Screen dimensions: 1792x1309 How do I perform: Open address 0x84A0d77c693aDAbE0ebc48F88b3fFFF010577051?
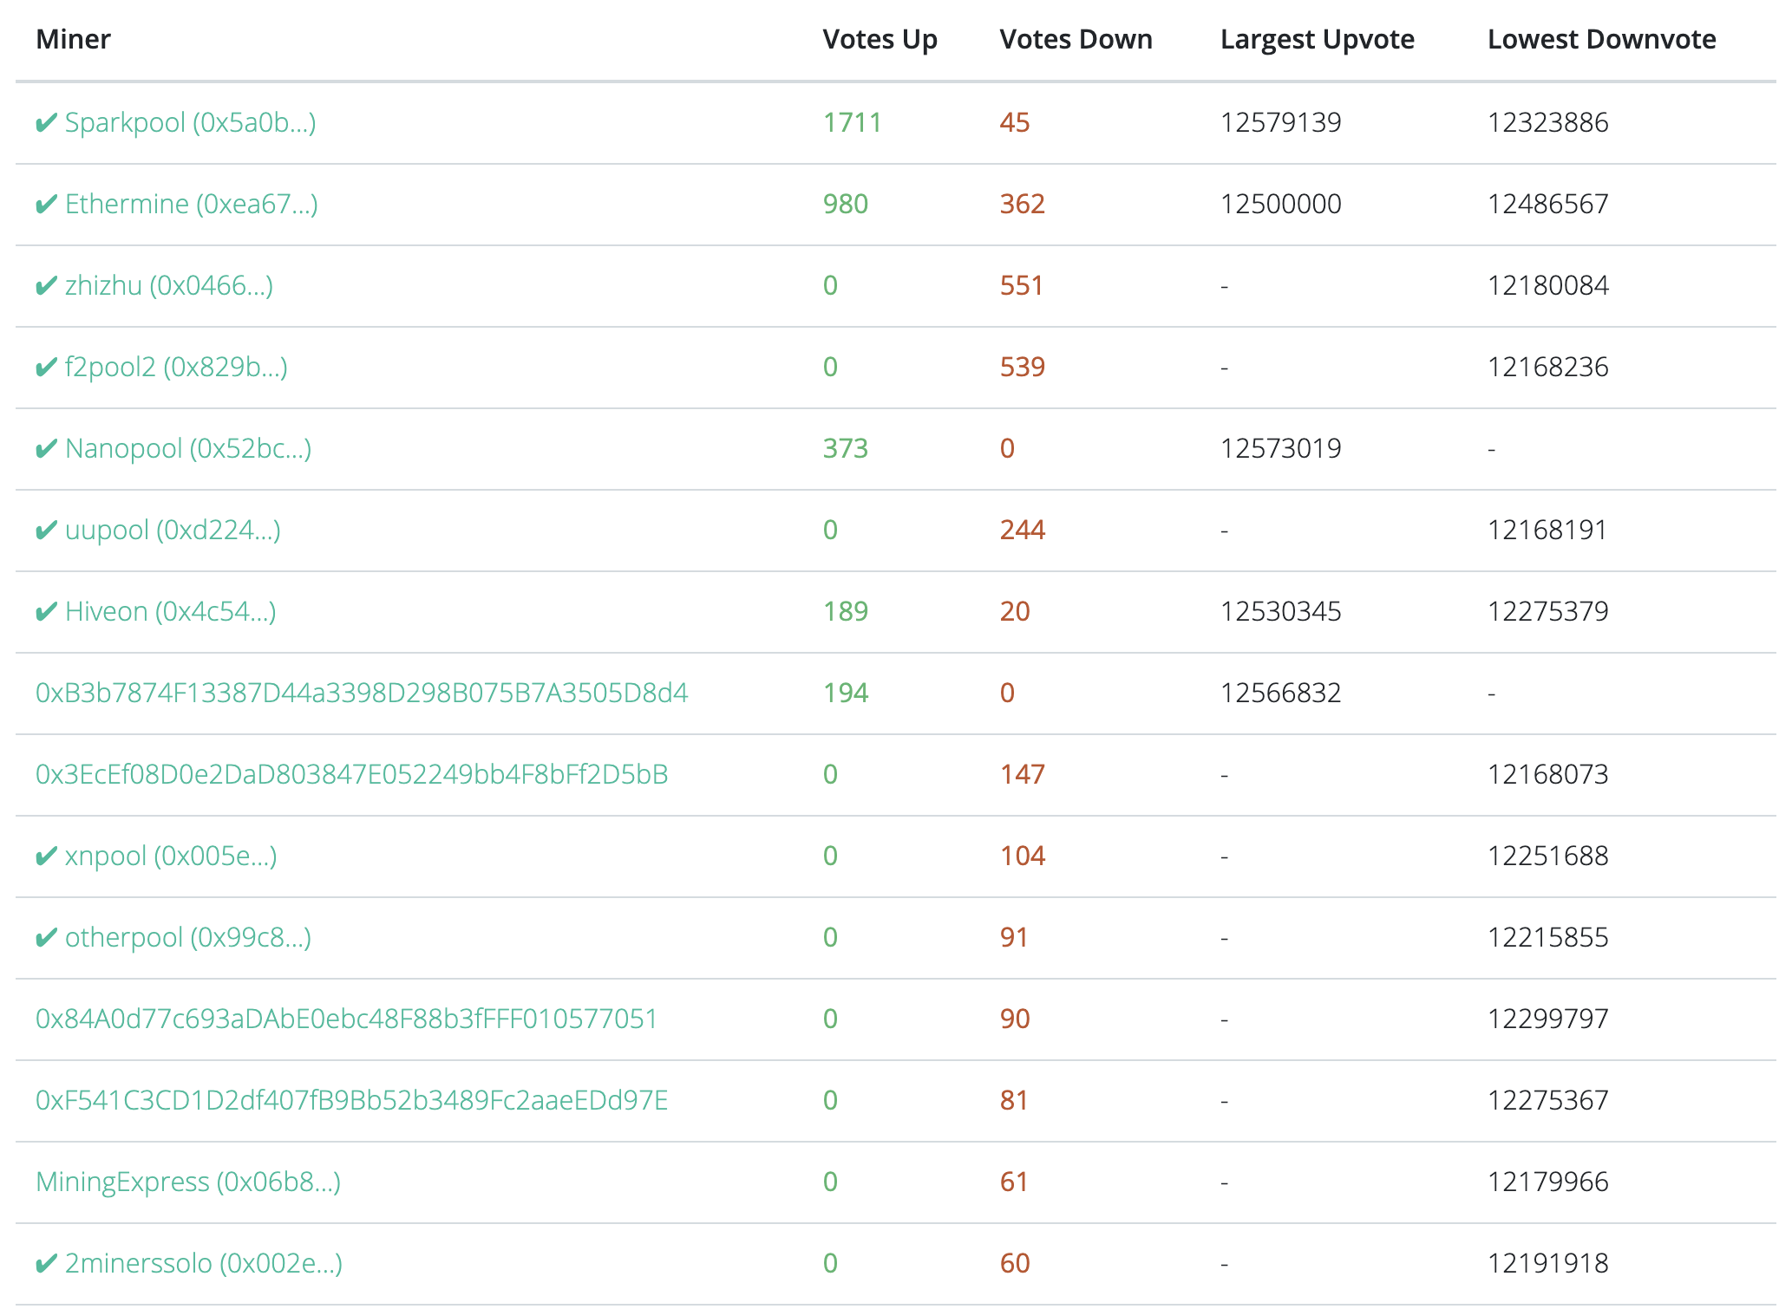tap(347, 1019)
